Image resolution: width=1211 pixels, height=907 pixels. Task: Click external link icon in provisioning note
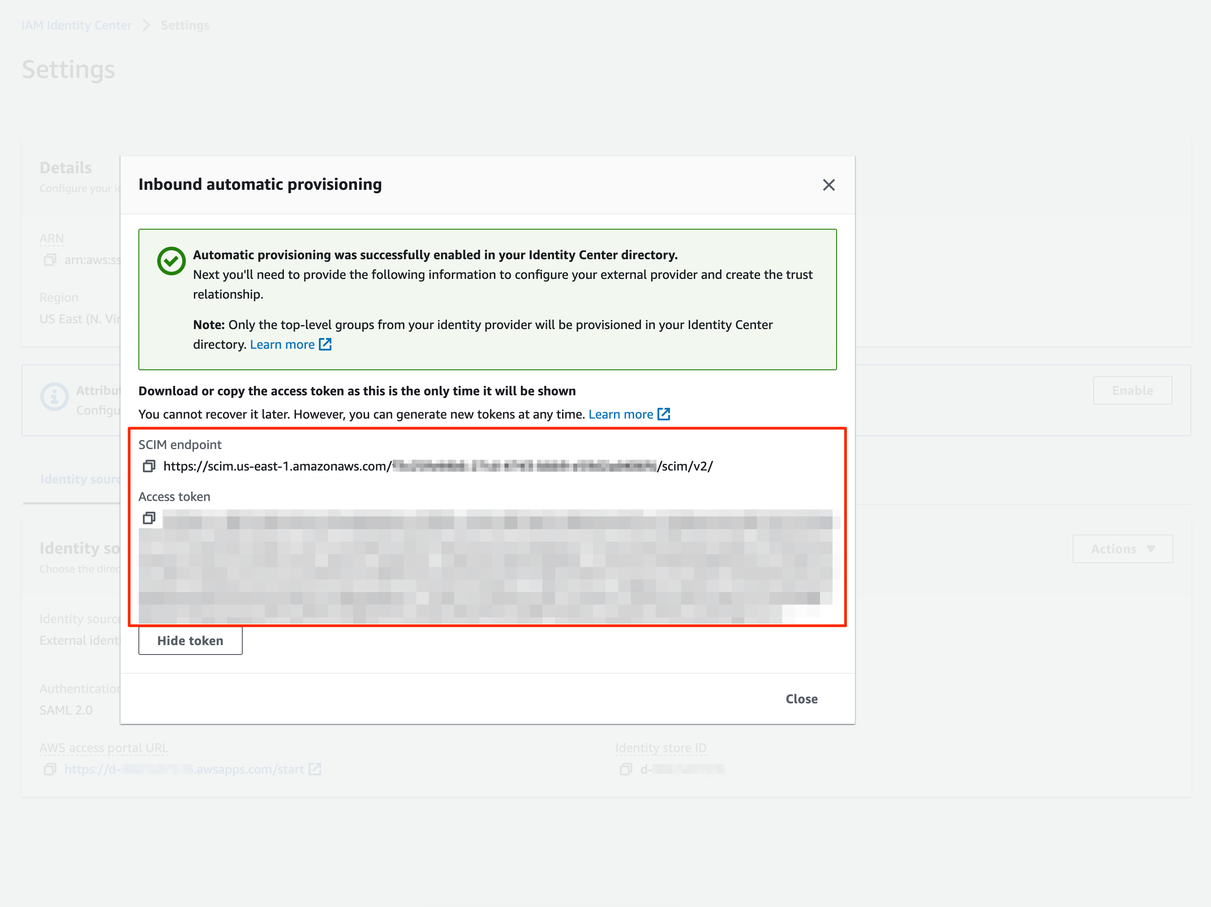tap(325, 344)
